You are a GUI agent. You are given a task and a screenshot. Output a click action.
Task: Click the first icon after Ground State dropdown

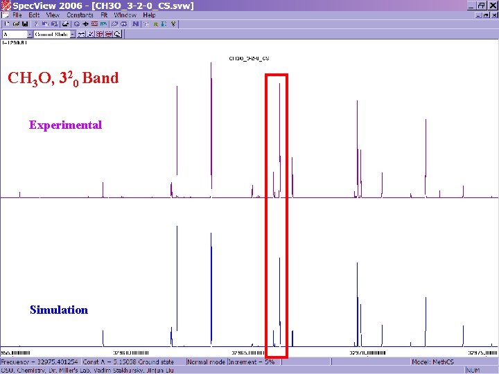pyautogui.click(x=82, y=34)
